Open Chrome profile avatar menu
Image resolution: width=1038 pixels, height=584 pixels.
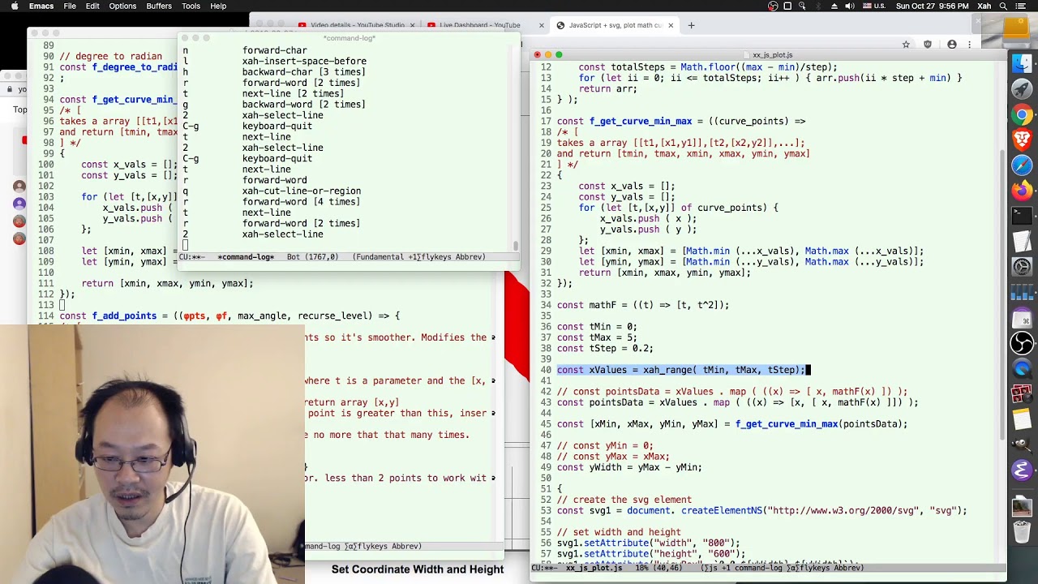click(952, 44)
